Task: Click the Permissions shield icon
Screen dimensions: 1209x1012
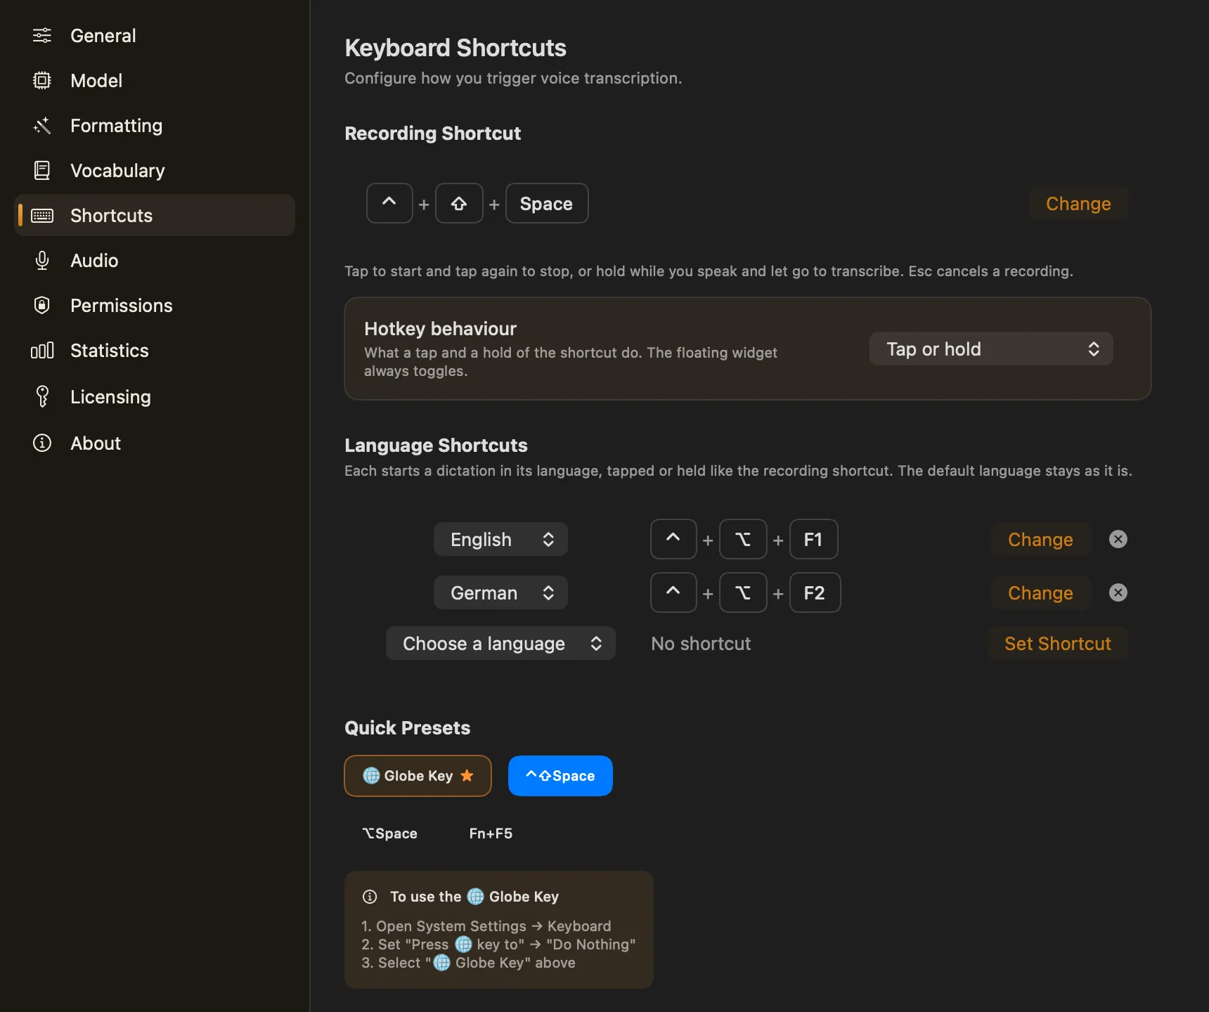Action: tap(42, 305)
